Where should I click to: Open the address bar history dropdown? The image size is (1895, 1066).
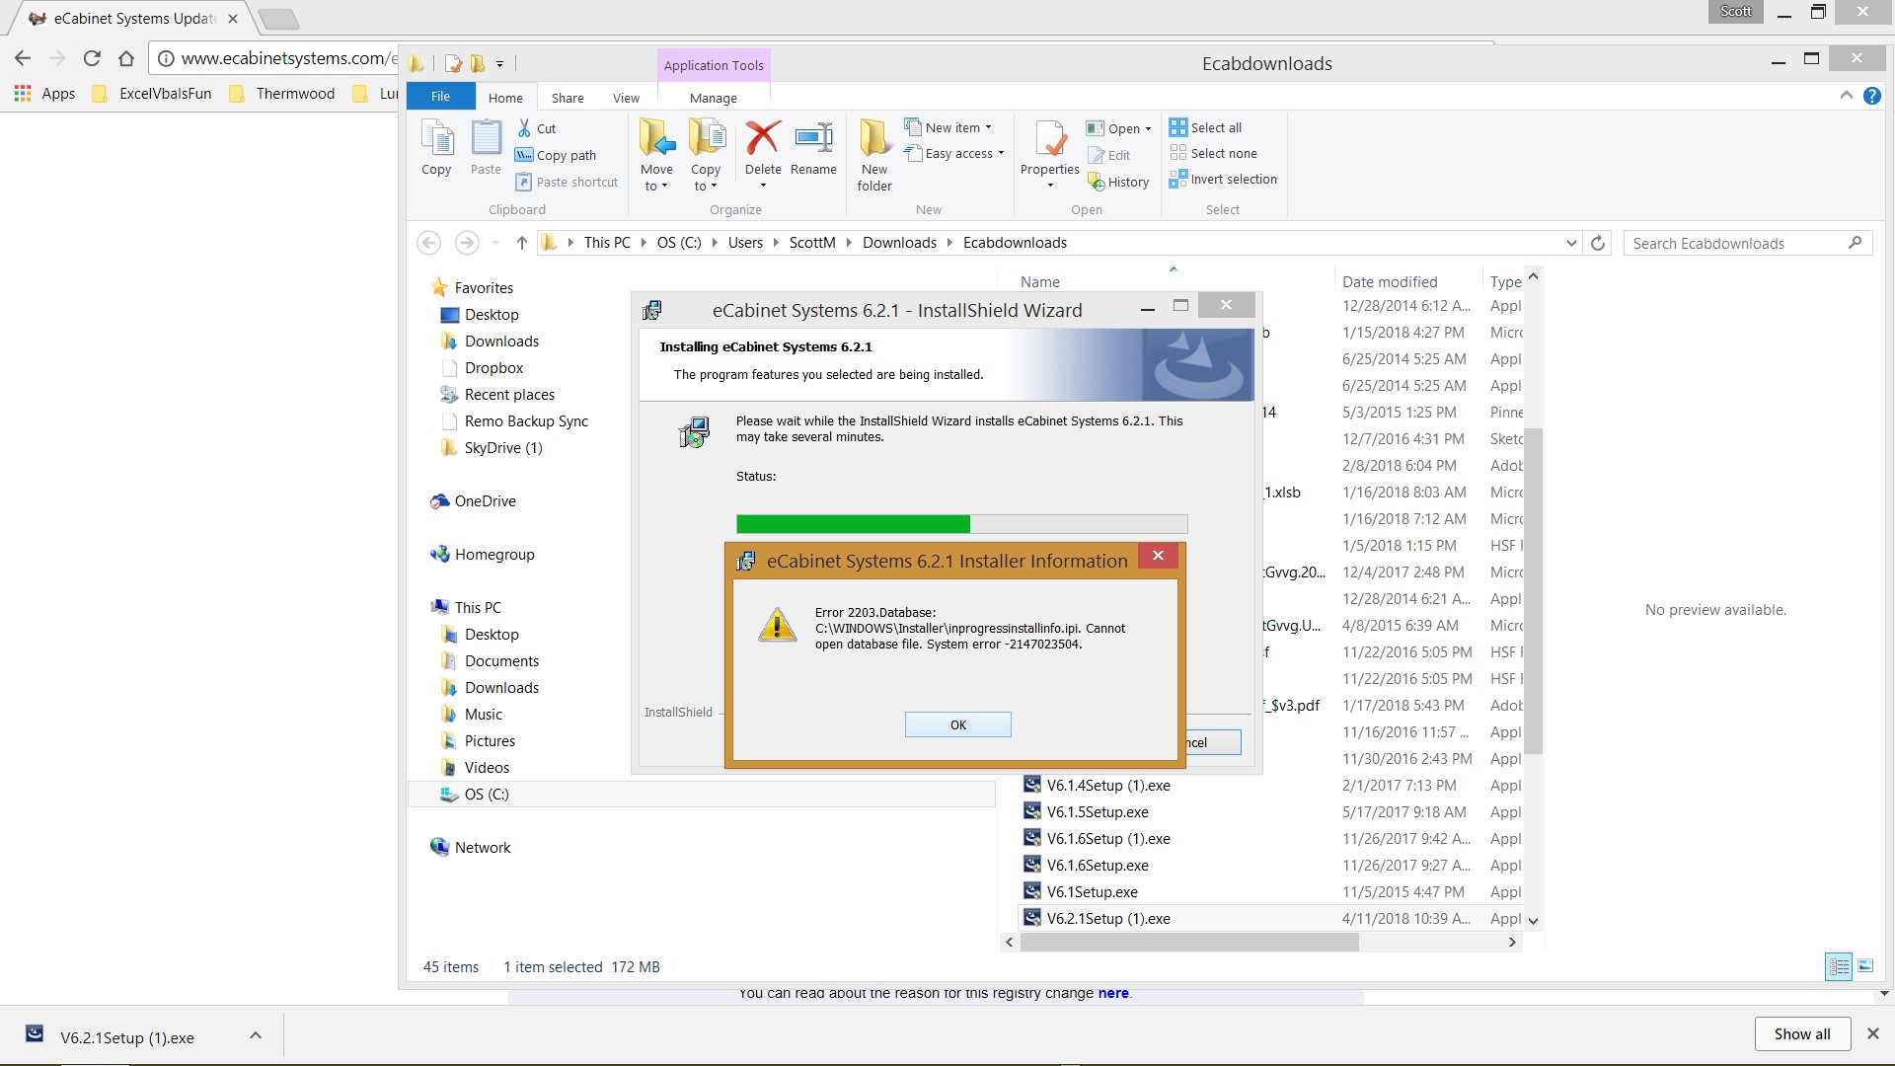(1571, 243)
